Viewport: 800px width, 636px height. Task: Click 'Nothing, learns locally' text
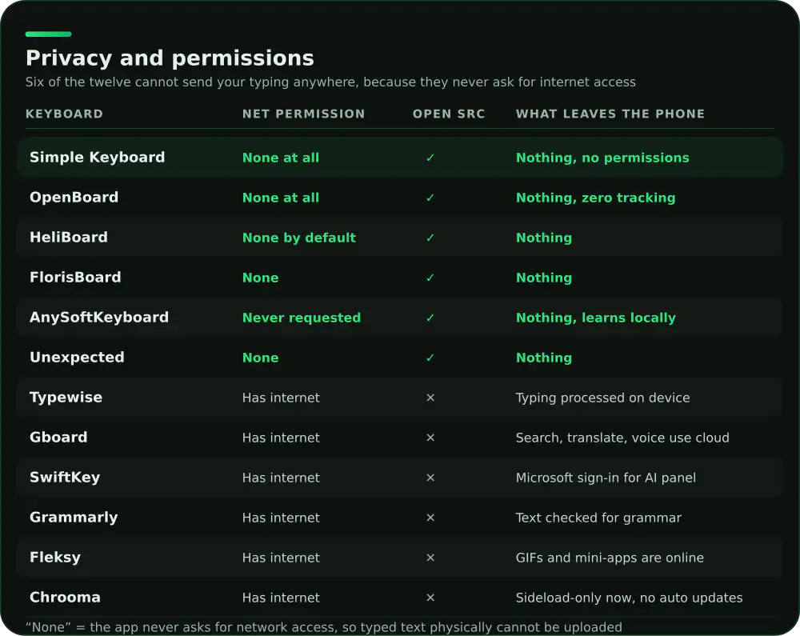595,318
